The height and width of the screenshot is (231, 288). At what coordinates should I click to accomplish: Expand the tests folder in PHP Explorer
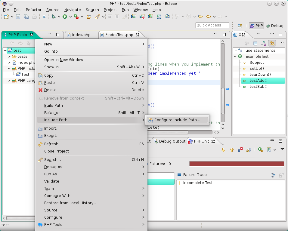click(9, 57)
